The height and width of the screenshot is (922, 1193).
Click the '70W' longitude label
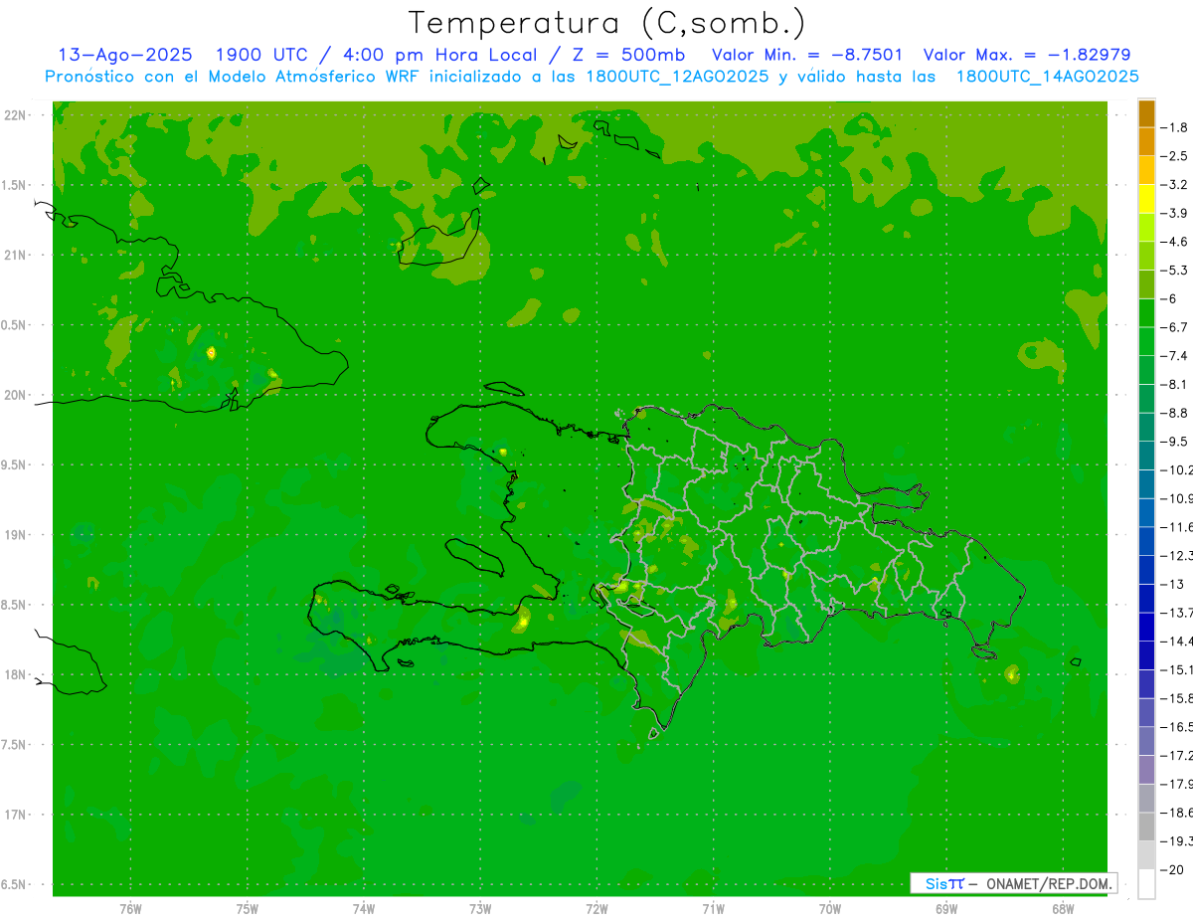pyautogui.click(x=830, y=909)
